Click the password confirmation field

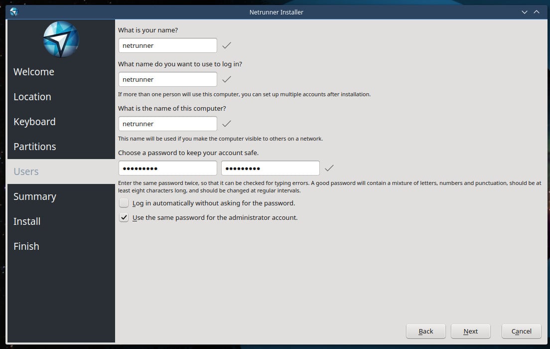tap(270, 168)
